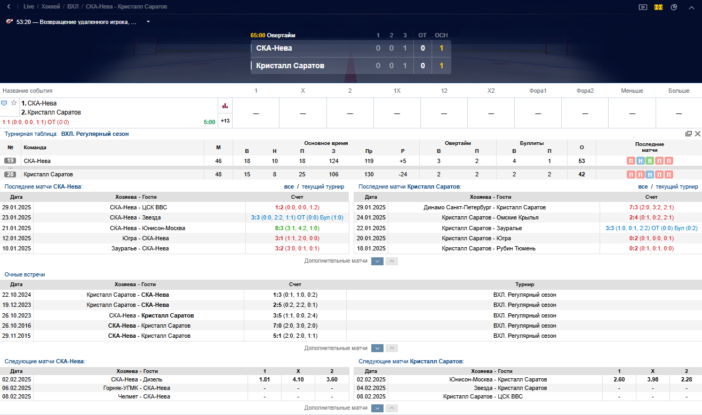Click СКА-Нева team name on scoreboard
This screenshot has height=415, width=702.
[x=274, y=48]
